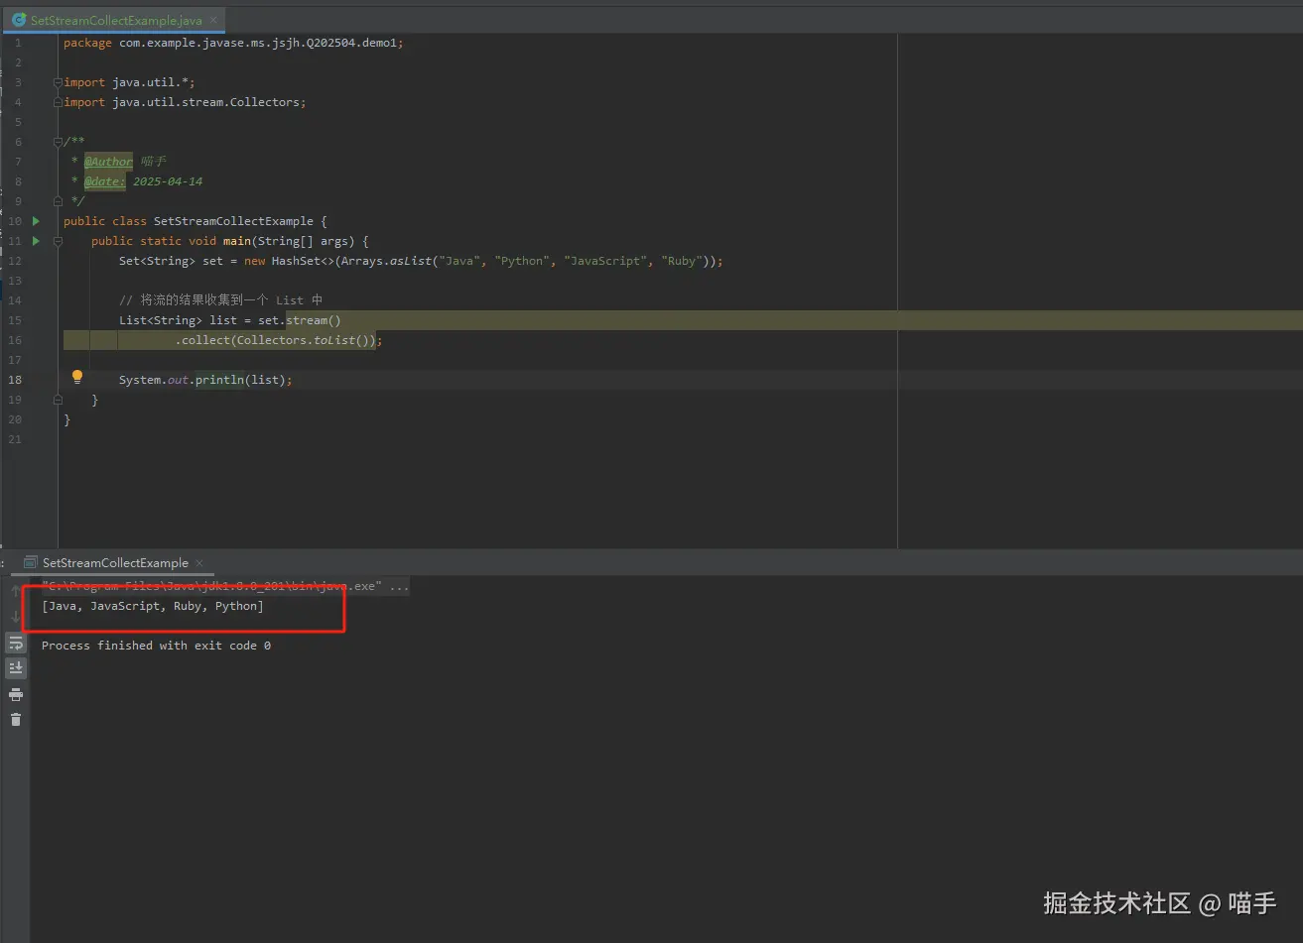Toggle scroll to end in console
Image resolution: width=1303 pixels, height=943 pixels.
point(16,668)
